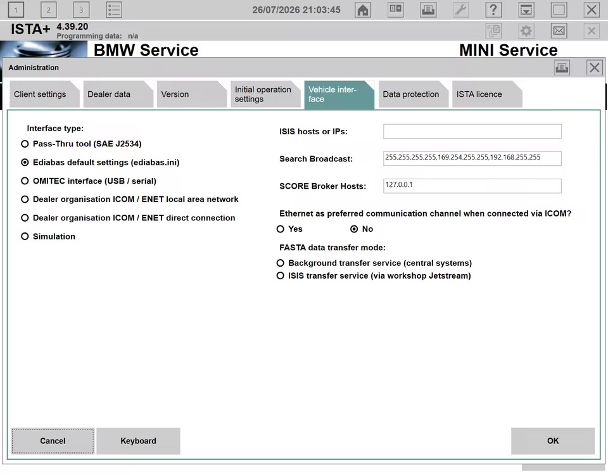Select Ediabas default settings option
Viewport: 608px width, 475px height.
coord(101,163)
